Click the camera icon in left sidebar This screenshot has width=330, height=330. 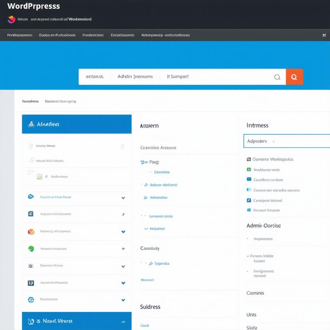[x=31, y=266]
